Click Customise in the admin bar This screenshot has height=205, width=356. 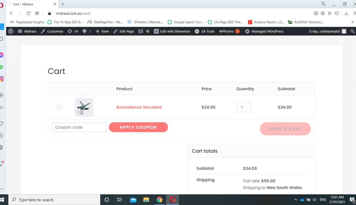point(52,31)
